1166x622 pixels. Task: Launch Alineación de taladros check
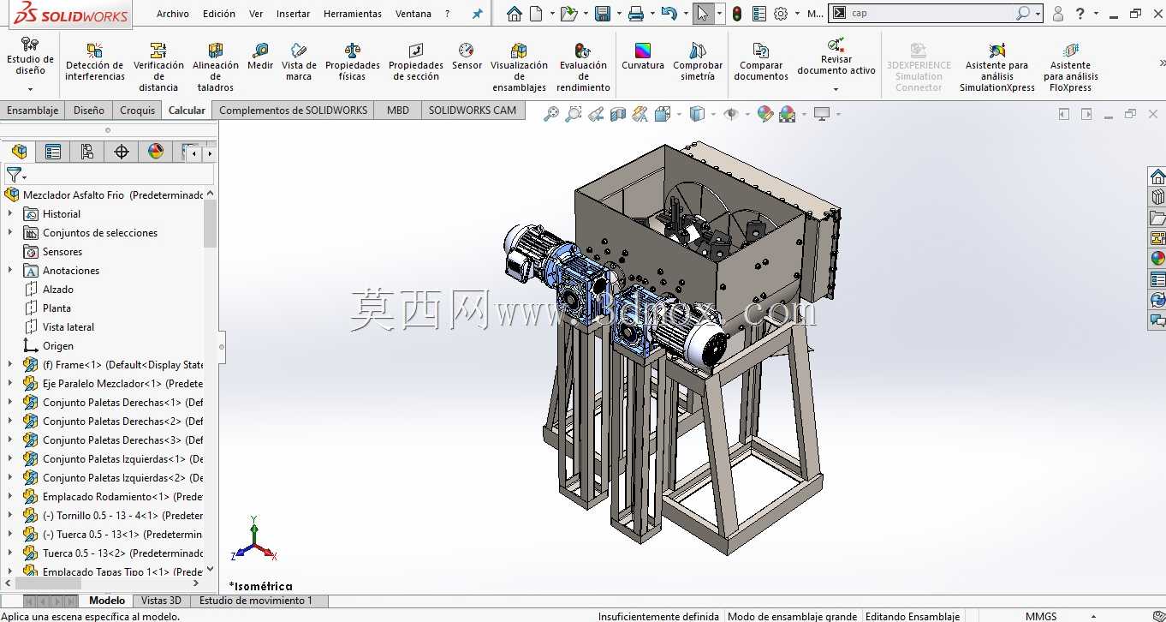point(216,67)
